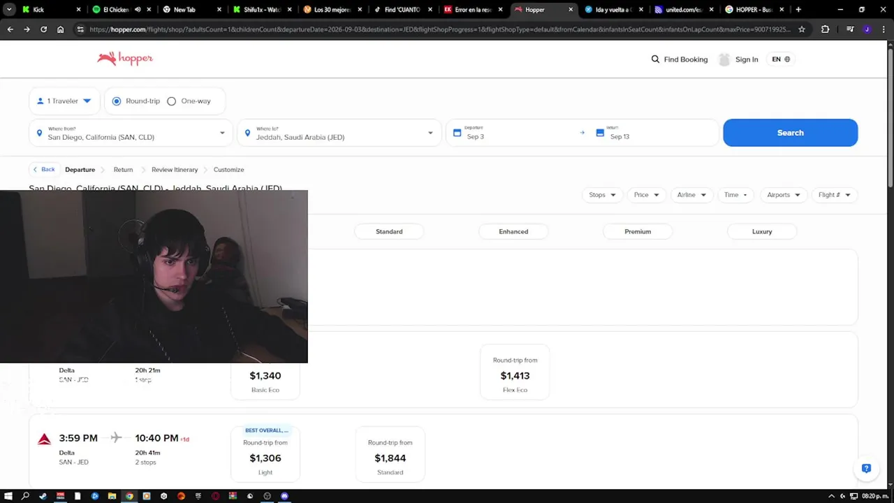Open the Hopper logo home link
This screenshot has width=894, height=503.
pos(125,59)
